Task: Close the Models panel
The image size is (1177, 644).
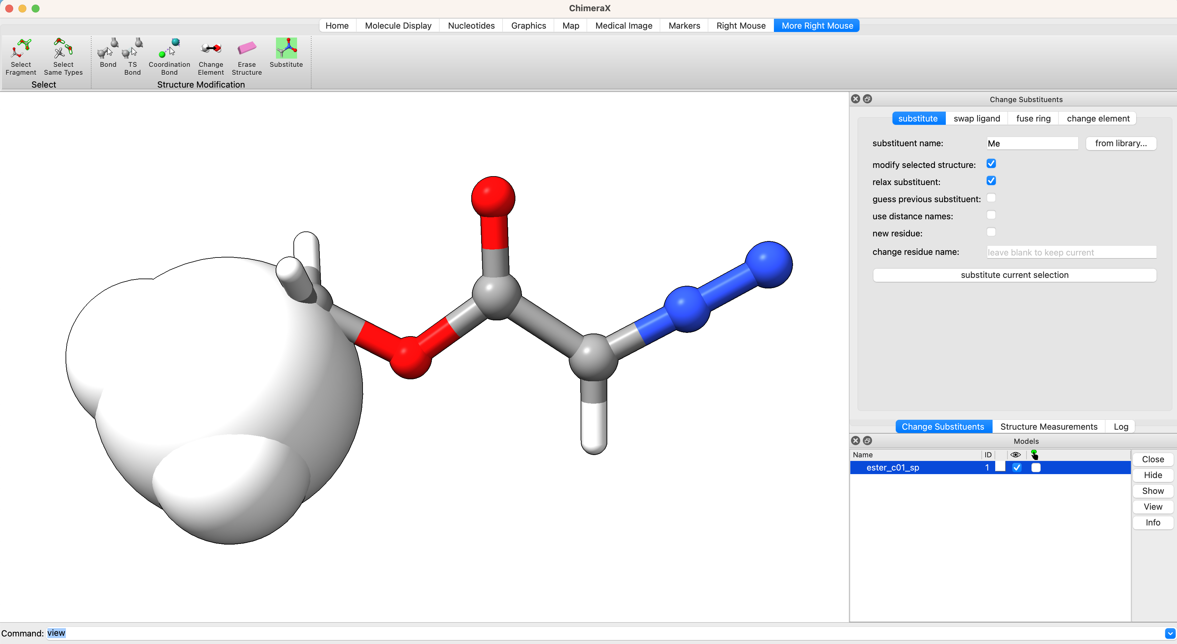Action: click(x=856, y=441)
